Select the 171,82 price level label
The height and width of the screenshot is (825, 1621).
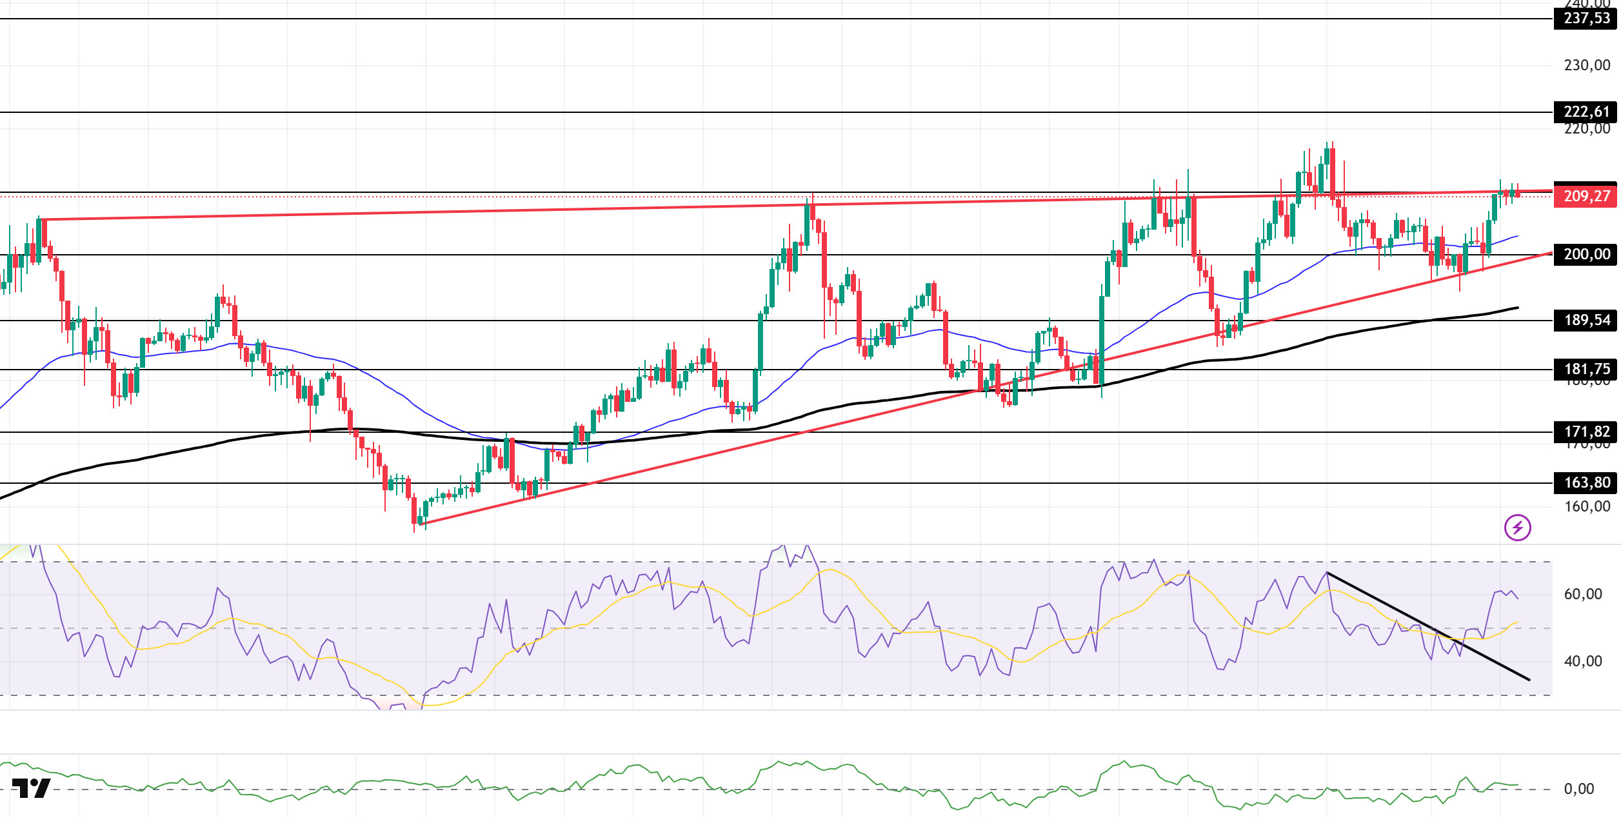point(1587,432)
